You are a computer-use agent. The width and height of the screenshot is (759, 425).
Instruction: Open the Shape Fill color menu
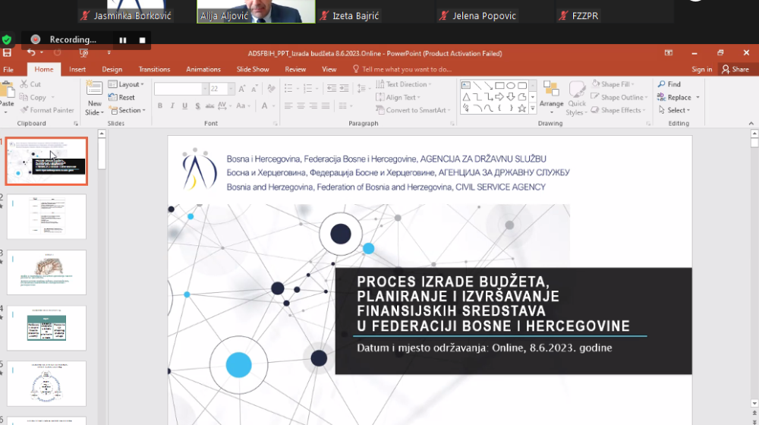click(x=613, y=84)
